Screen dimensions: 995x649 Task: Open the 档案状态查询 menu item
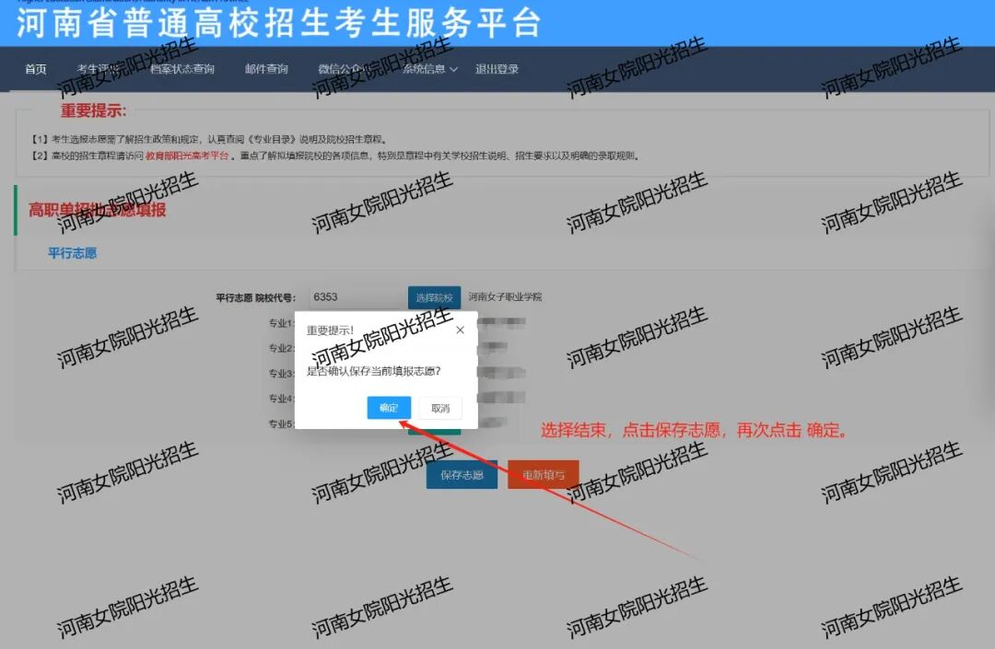(x=182, y=69)
